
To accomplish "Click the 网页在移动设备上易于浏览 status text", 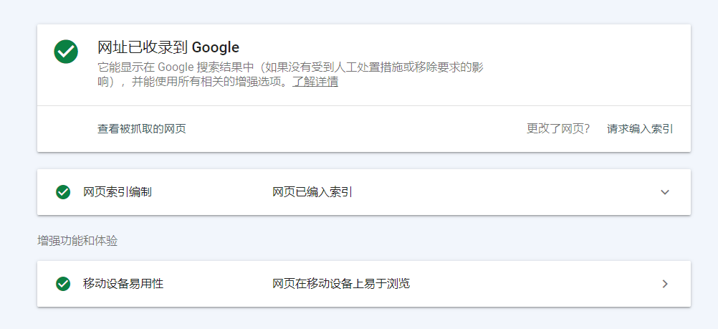I will [x=341, y=284].
